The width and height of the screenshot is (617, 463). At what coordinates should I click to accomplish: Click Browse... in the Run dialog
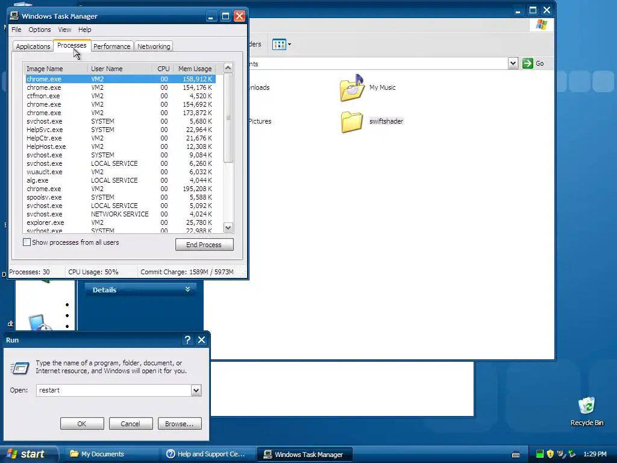[x=180, y=424]
